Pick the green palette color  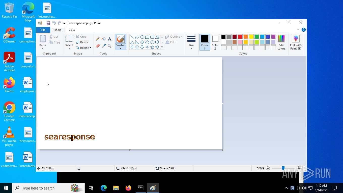(x=257, y=37)
